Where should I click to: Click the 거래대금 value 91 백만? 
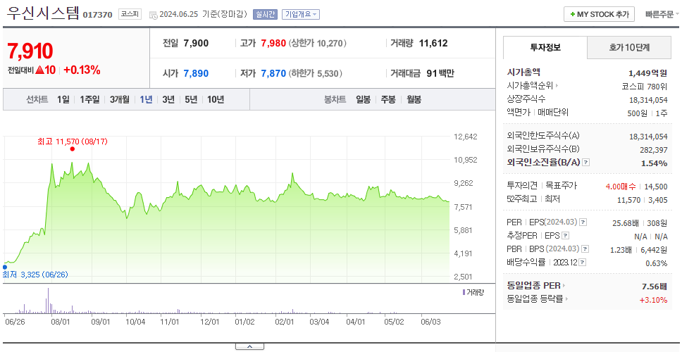coord(440,73)
